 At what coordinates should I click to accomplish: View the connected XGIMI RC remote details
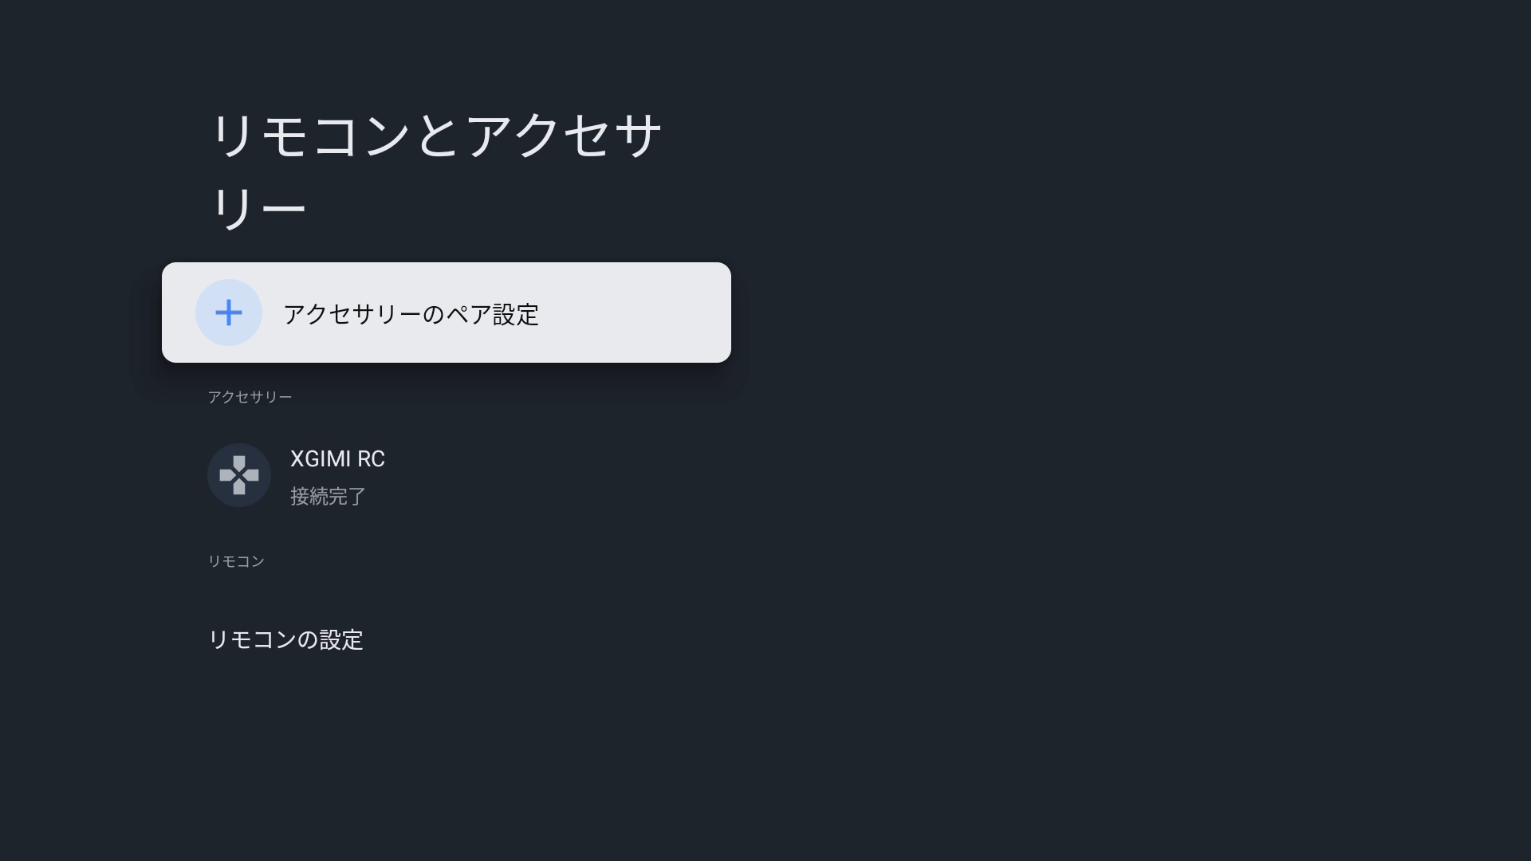click(x=337, y=476)
